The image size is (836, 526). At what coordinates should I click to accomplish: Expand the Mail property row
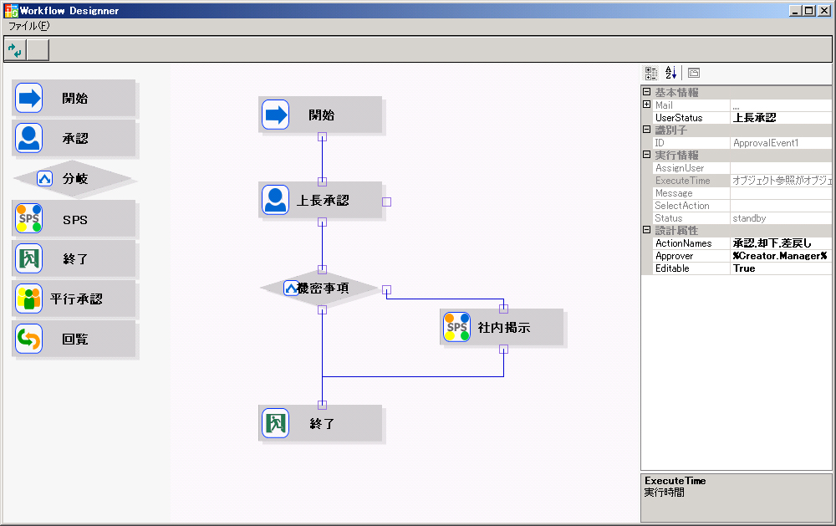(646, 105)
